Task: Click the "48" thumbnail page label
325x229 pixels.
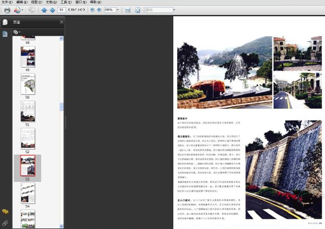Action: (x=28, y=43)
